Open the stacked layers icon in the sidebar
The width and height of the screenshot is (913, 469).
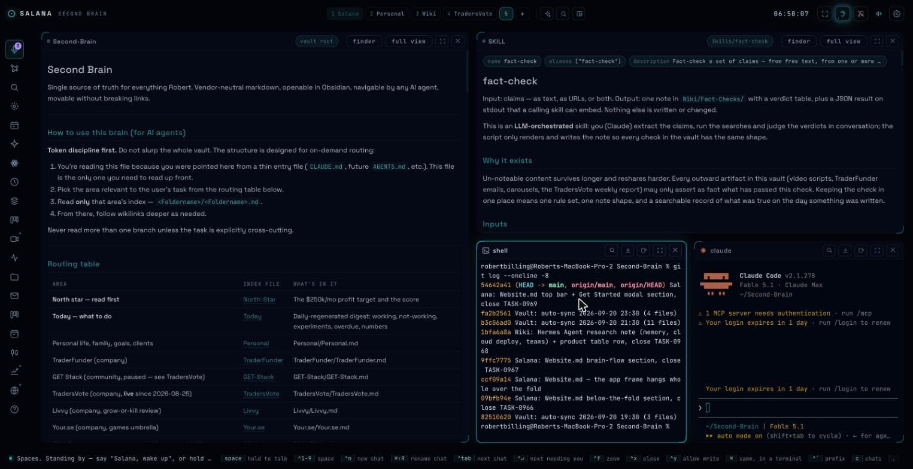[x=14, y=201]
